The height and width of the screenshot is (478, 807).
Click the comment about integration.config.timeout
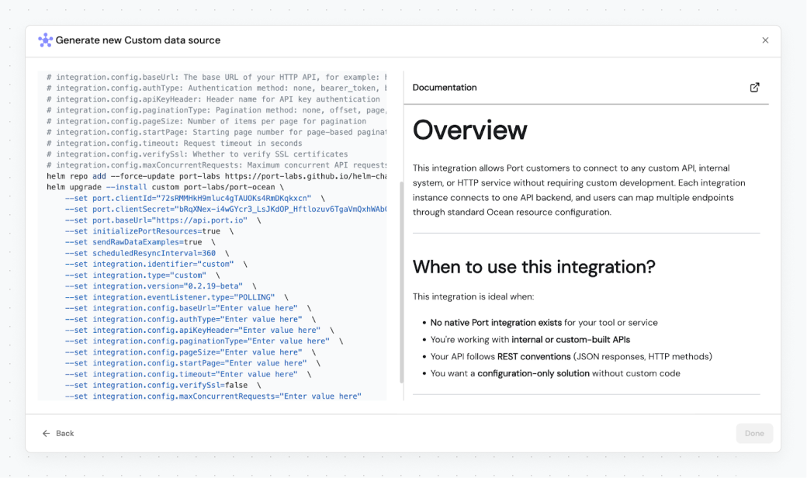point(175,143)
